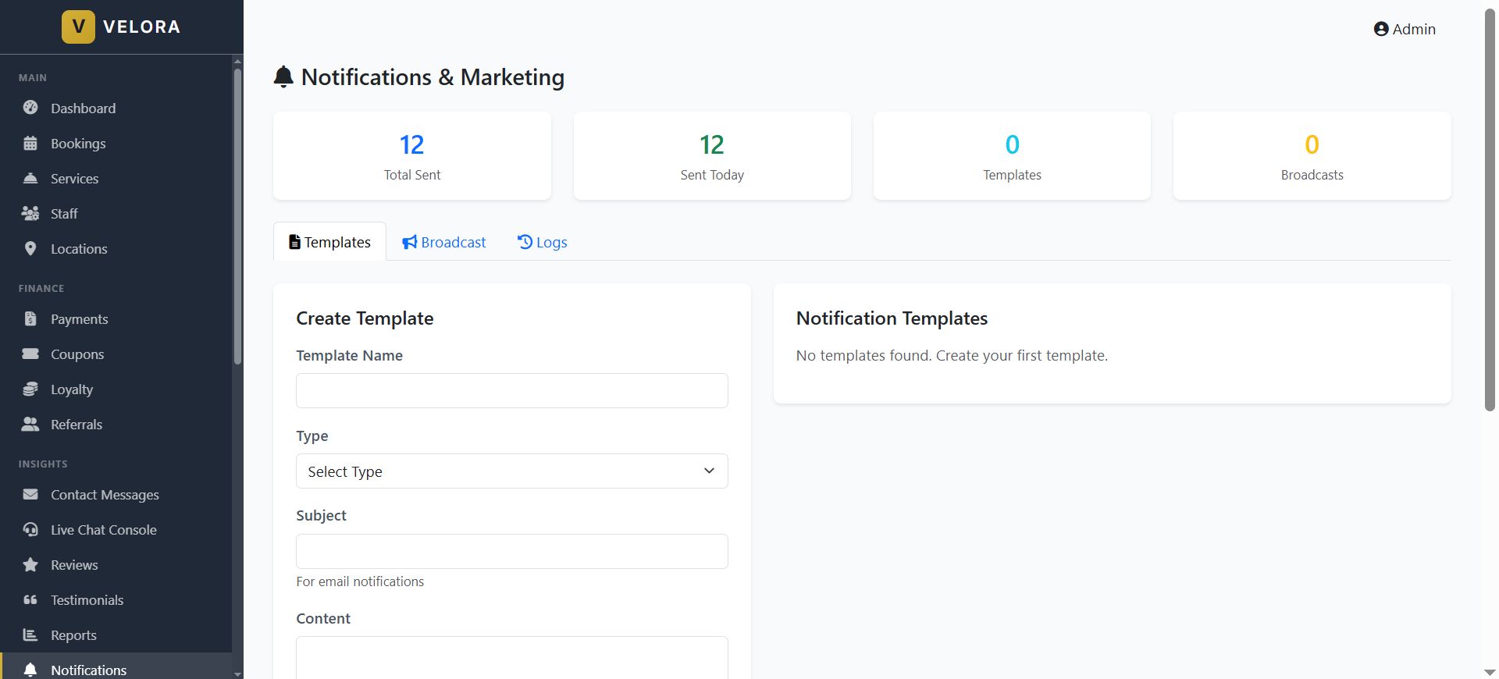Click the Reviews star icon
1499x679 pixels.
point(30,564)
